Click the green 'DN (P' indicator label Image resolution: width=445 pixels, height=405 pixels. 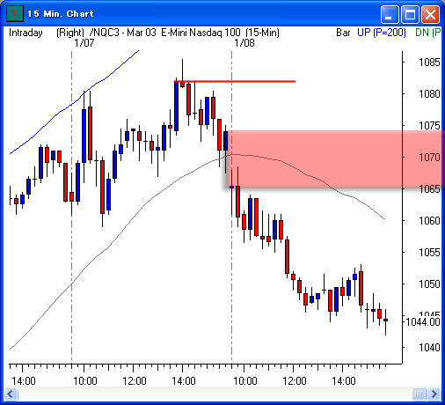point(427,33)
